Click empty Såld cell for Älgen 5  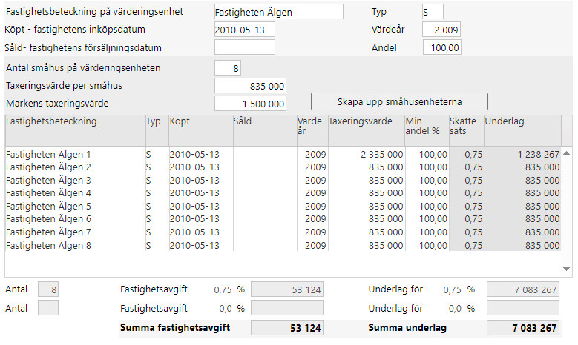[265, 207]
